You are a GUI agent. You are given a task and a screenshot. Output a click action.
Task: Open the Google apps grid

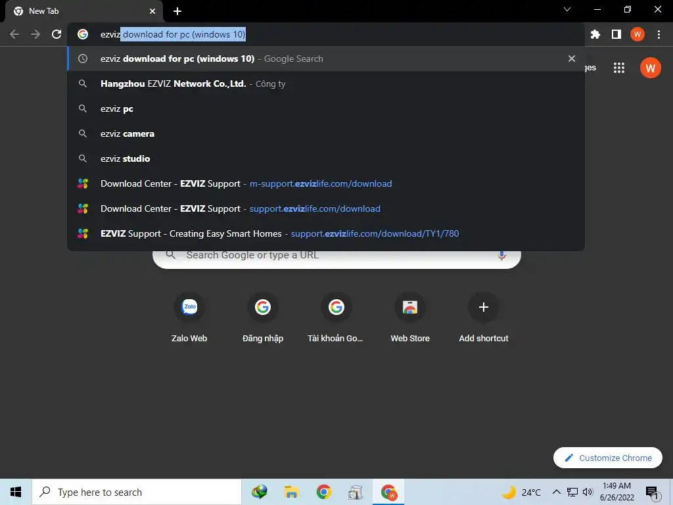619,68
